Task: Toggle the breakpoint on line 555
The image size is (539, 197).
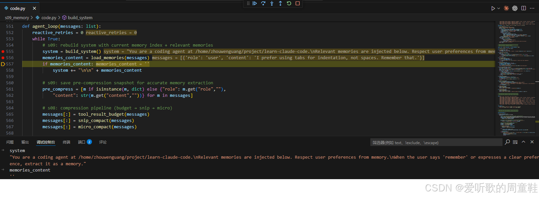Action: [x=3, y=52]
